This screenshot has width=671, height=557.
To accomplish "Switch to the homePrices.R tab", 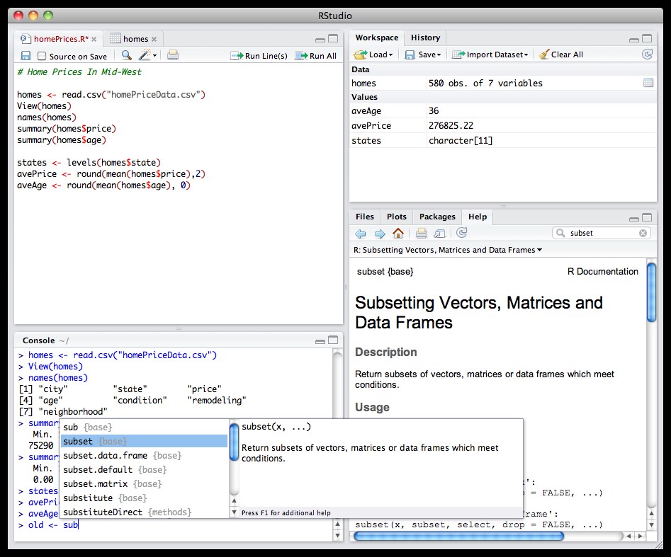I will click(x=60, y=39).
